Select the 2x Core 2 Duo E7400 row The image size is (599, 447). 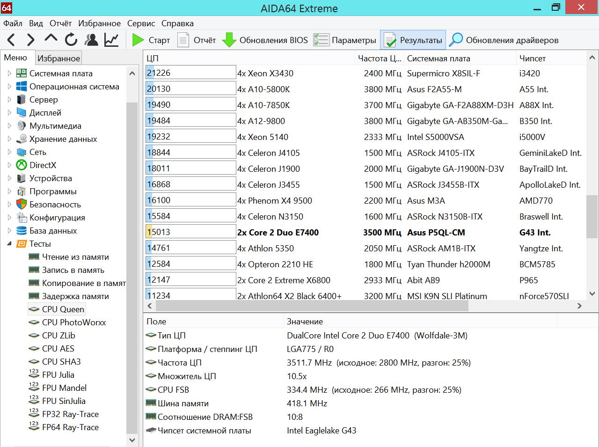tap(365, 232)
